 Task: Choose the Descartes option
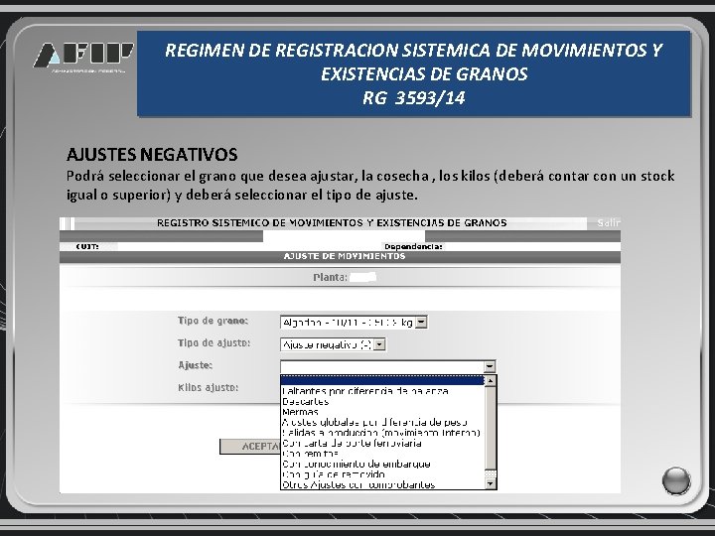305,402
